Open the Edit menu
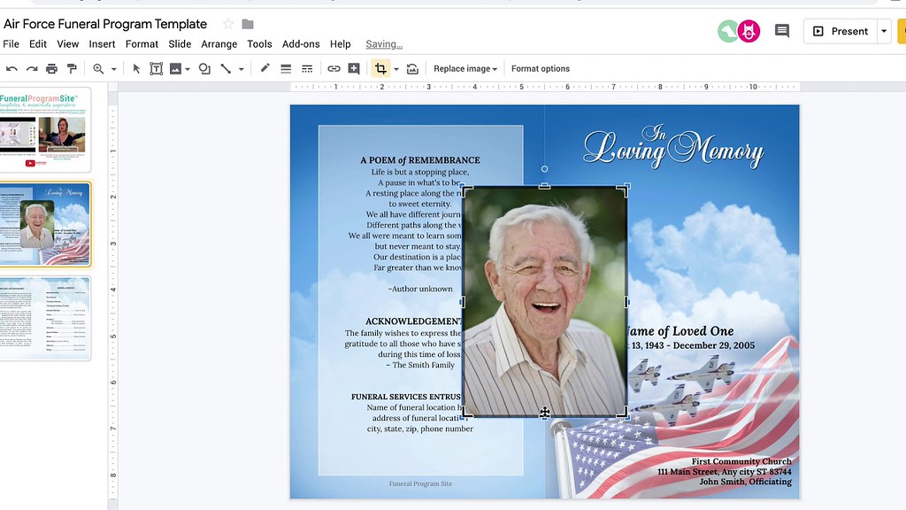Image resolution: width=906 pixels, height=510 pixels. (37, 44)
